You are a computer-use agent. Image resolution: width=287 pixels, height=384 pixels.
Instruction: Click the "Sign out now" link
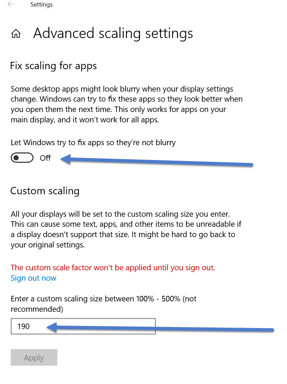34,278
